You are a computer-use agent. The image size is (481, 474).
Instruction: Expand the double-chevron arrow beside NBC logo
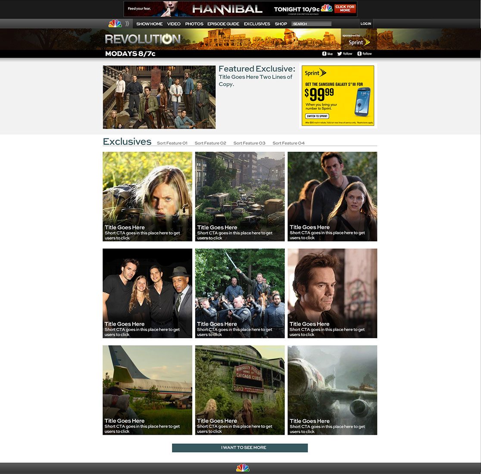point(127,24)
